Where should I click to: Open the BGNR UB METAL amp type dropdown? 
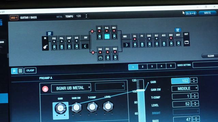(71, 88)
